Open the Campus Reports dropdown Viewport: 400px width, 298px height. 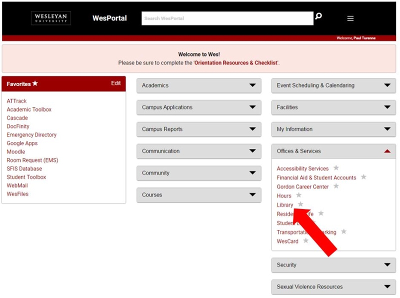pos(199,129)
